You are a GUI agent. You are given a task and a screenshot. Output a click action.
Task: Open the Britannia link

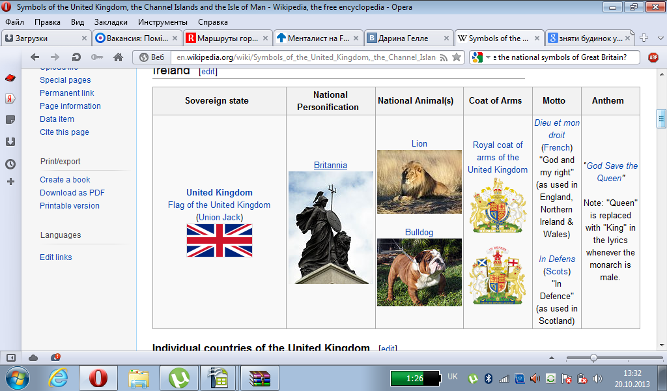(330, 165)
